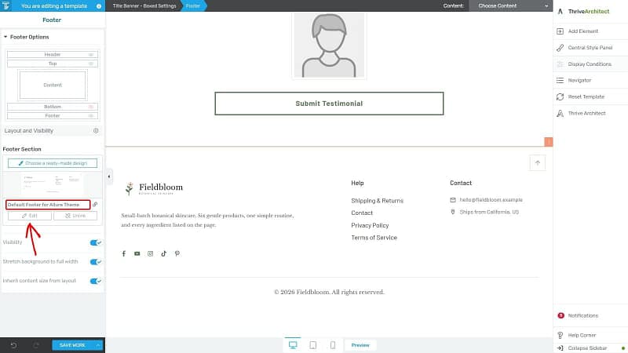Click the footer design thumbnail
This screenshot has height=353, width=628.
tap(53, 184)
